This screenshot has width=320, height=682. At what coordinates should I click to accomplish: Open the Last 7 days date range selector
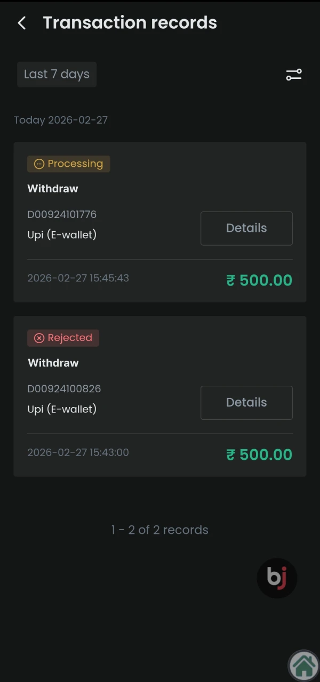(57, 74)
